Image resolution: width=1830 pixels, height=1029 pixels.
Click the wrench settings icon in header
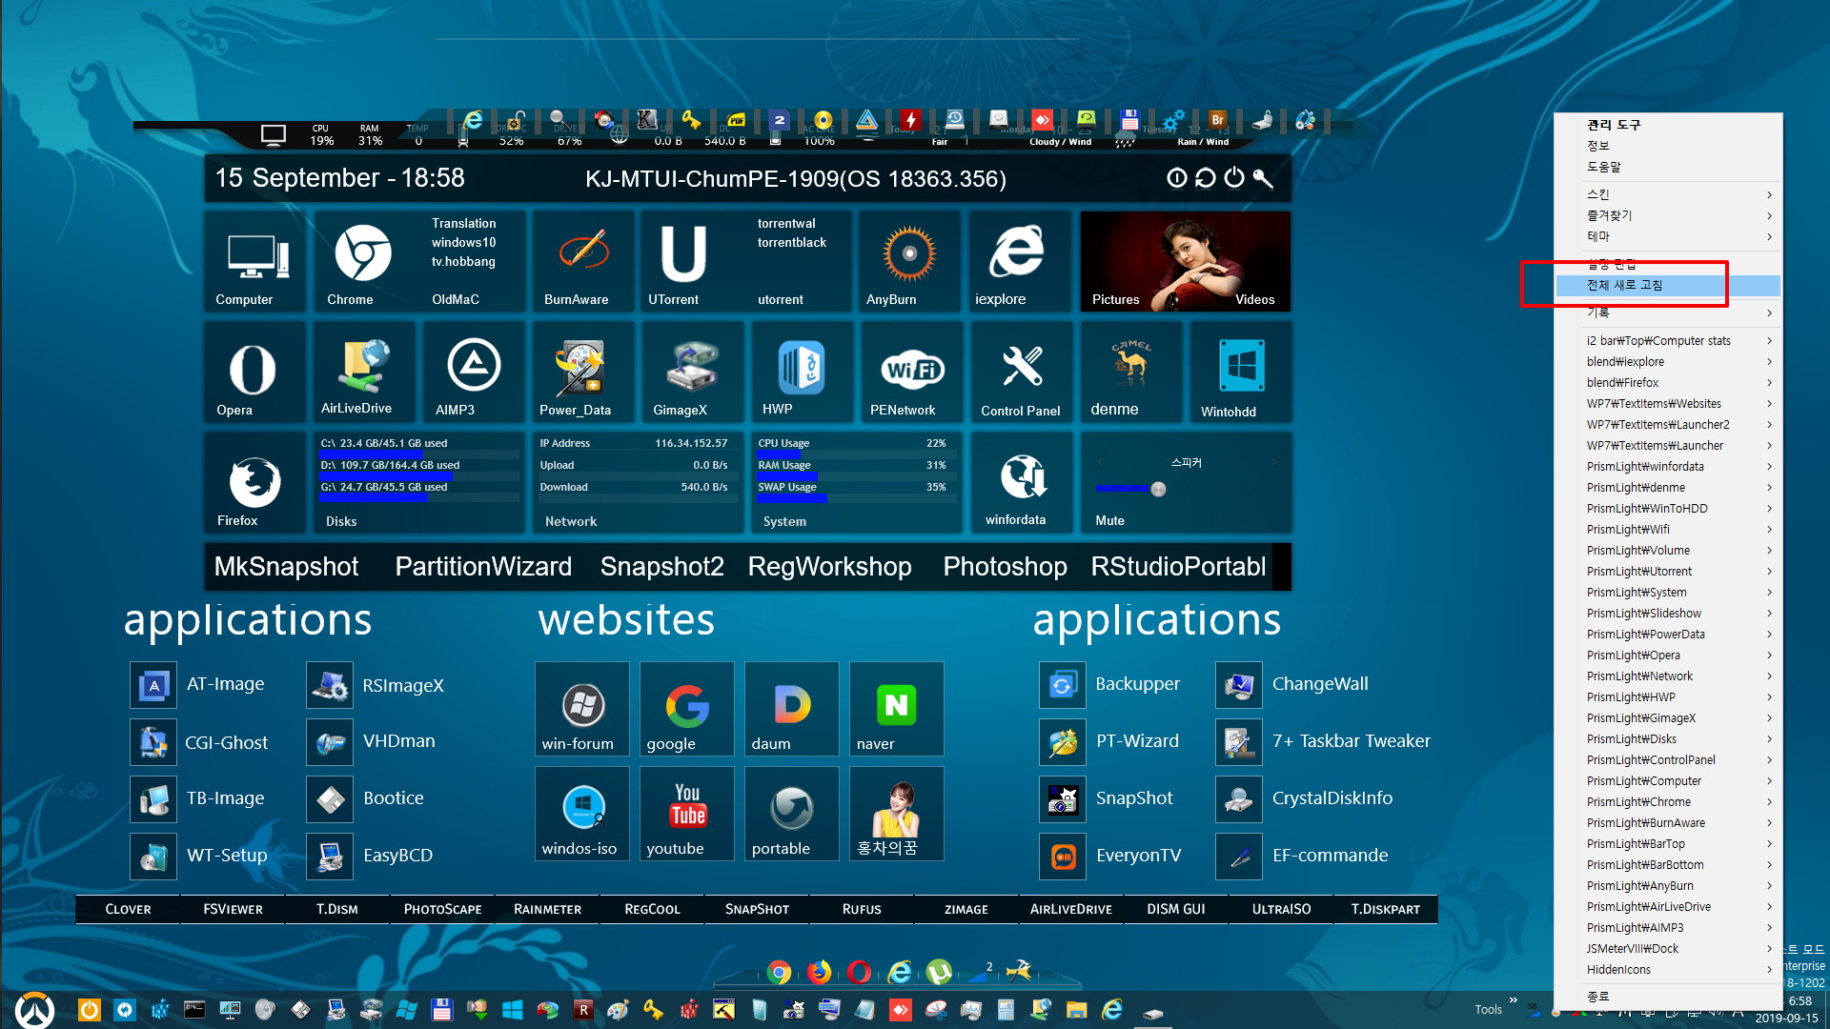click(1263, 178)
